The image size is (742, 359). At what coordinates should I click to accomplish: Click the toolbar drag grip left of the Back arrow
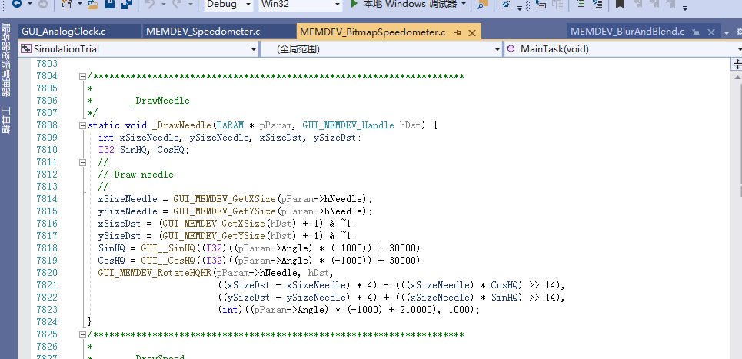(5, 4)
